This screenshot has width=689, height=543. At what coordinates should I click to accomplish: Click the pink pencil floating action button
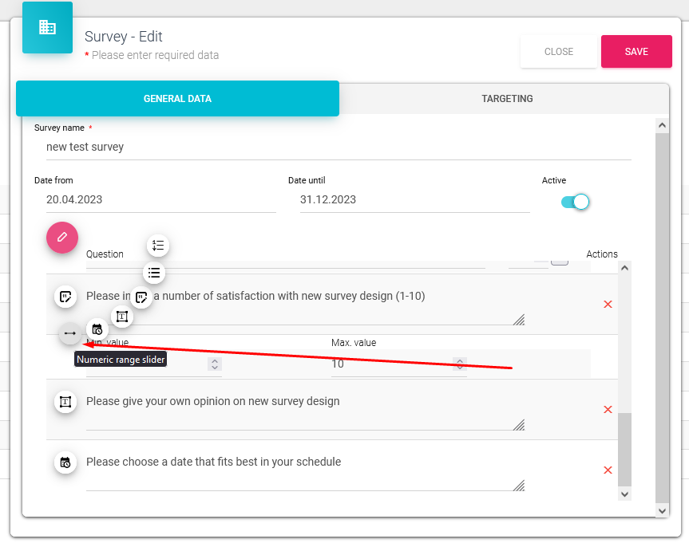pos(62,238)
